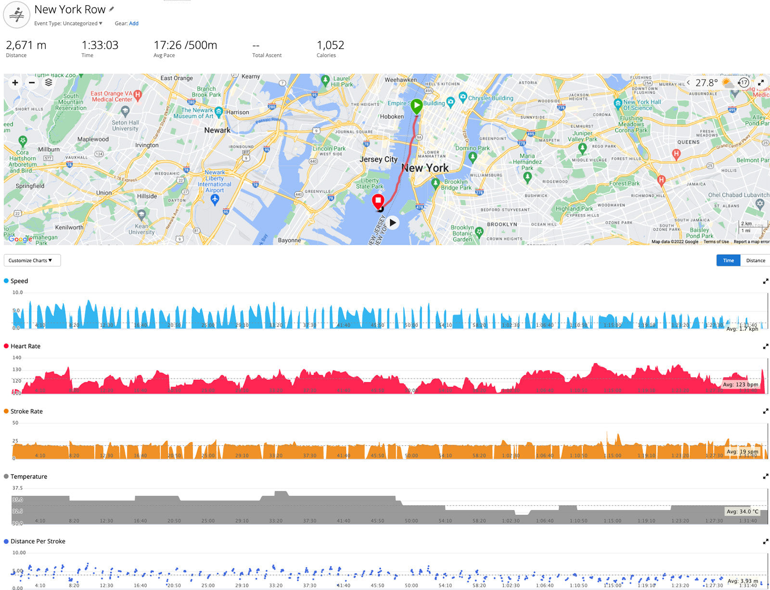Zoom out on the map
The width and height of the screenshot is (770, 590).
pyautogui.click(x=32, y=83)
